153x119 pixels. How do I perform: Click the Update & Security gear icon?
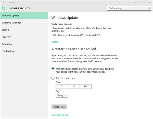(4, 8)
